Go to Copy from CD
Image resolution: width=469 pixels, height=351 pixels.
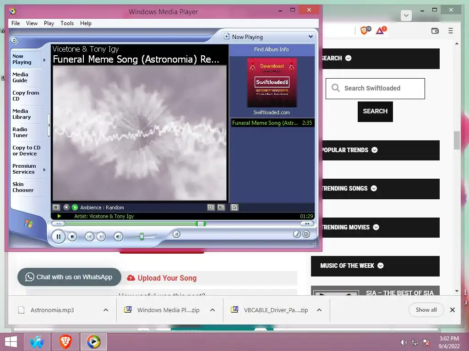[26, 96]
